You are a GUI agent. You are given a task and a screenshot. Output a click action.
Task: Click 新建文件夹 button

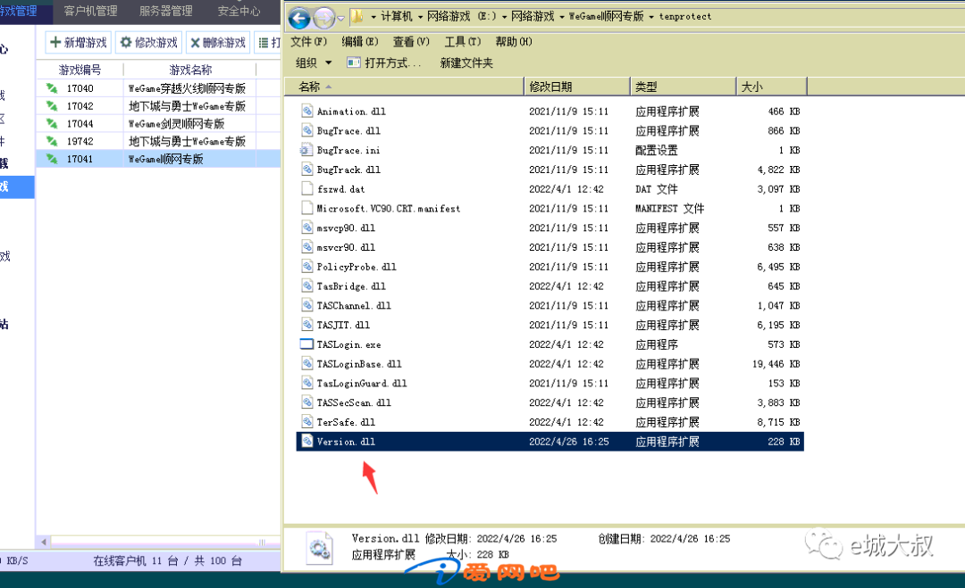coord(466,62)
